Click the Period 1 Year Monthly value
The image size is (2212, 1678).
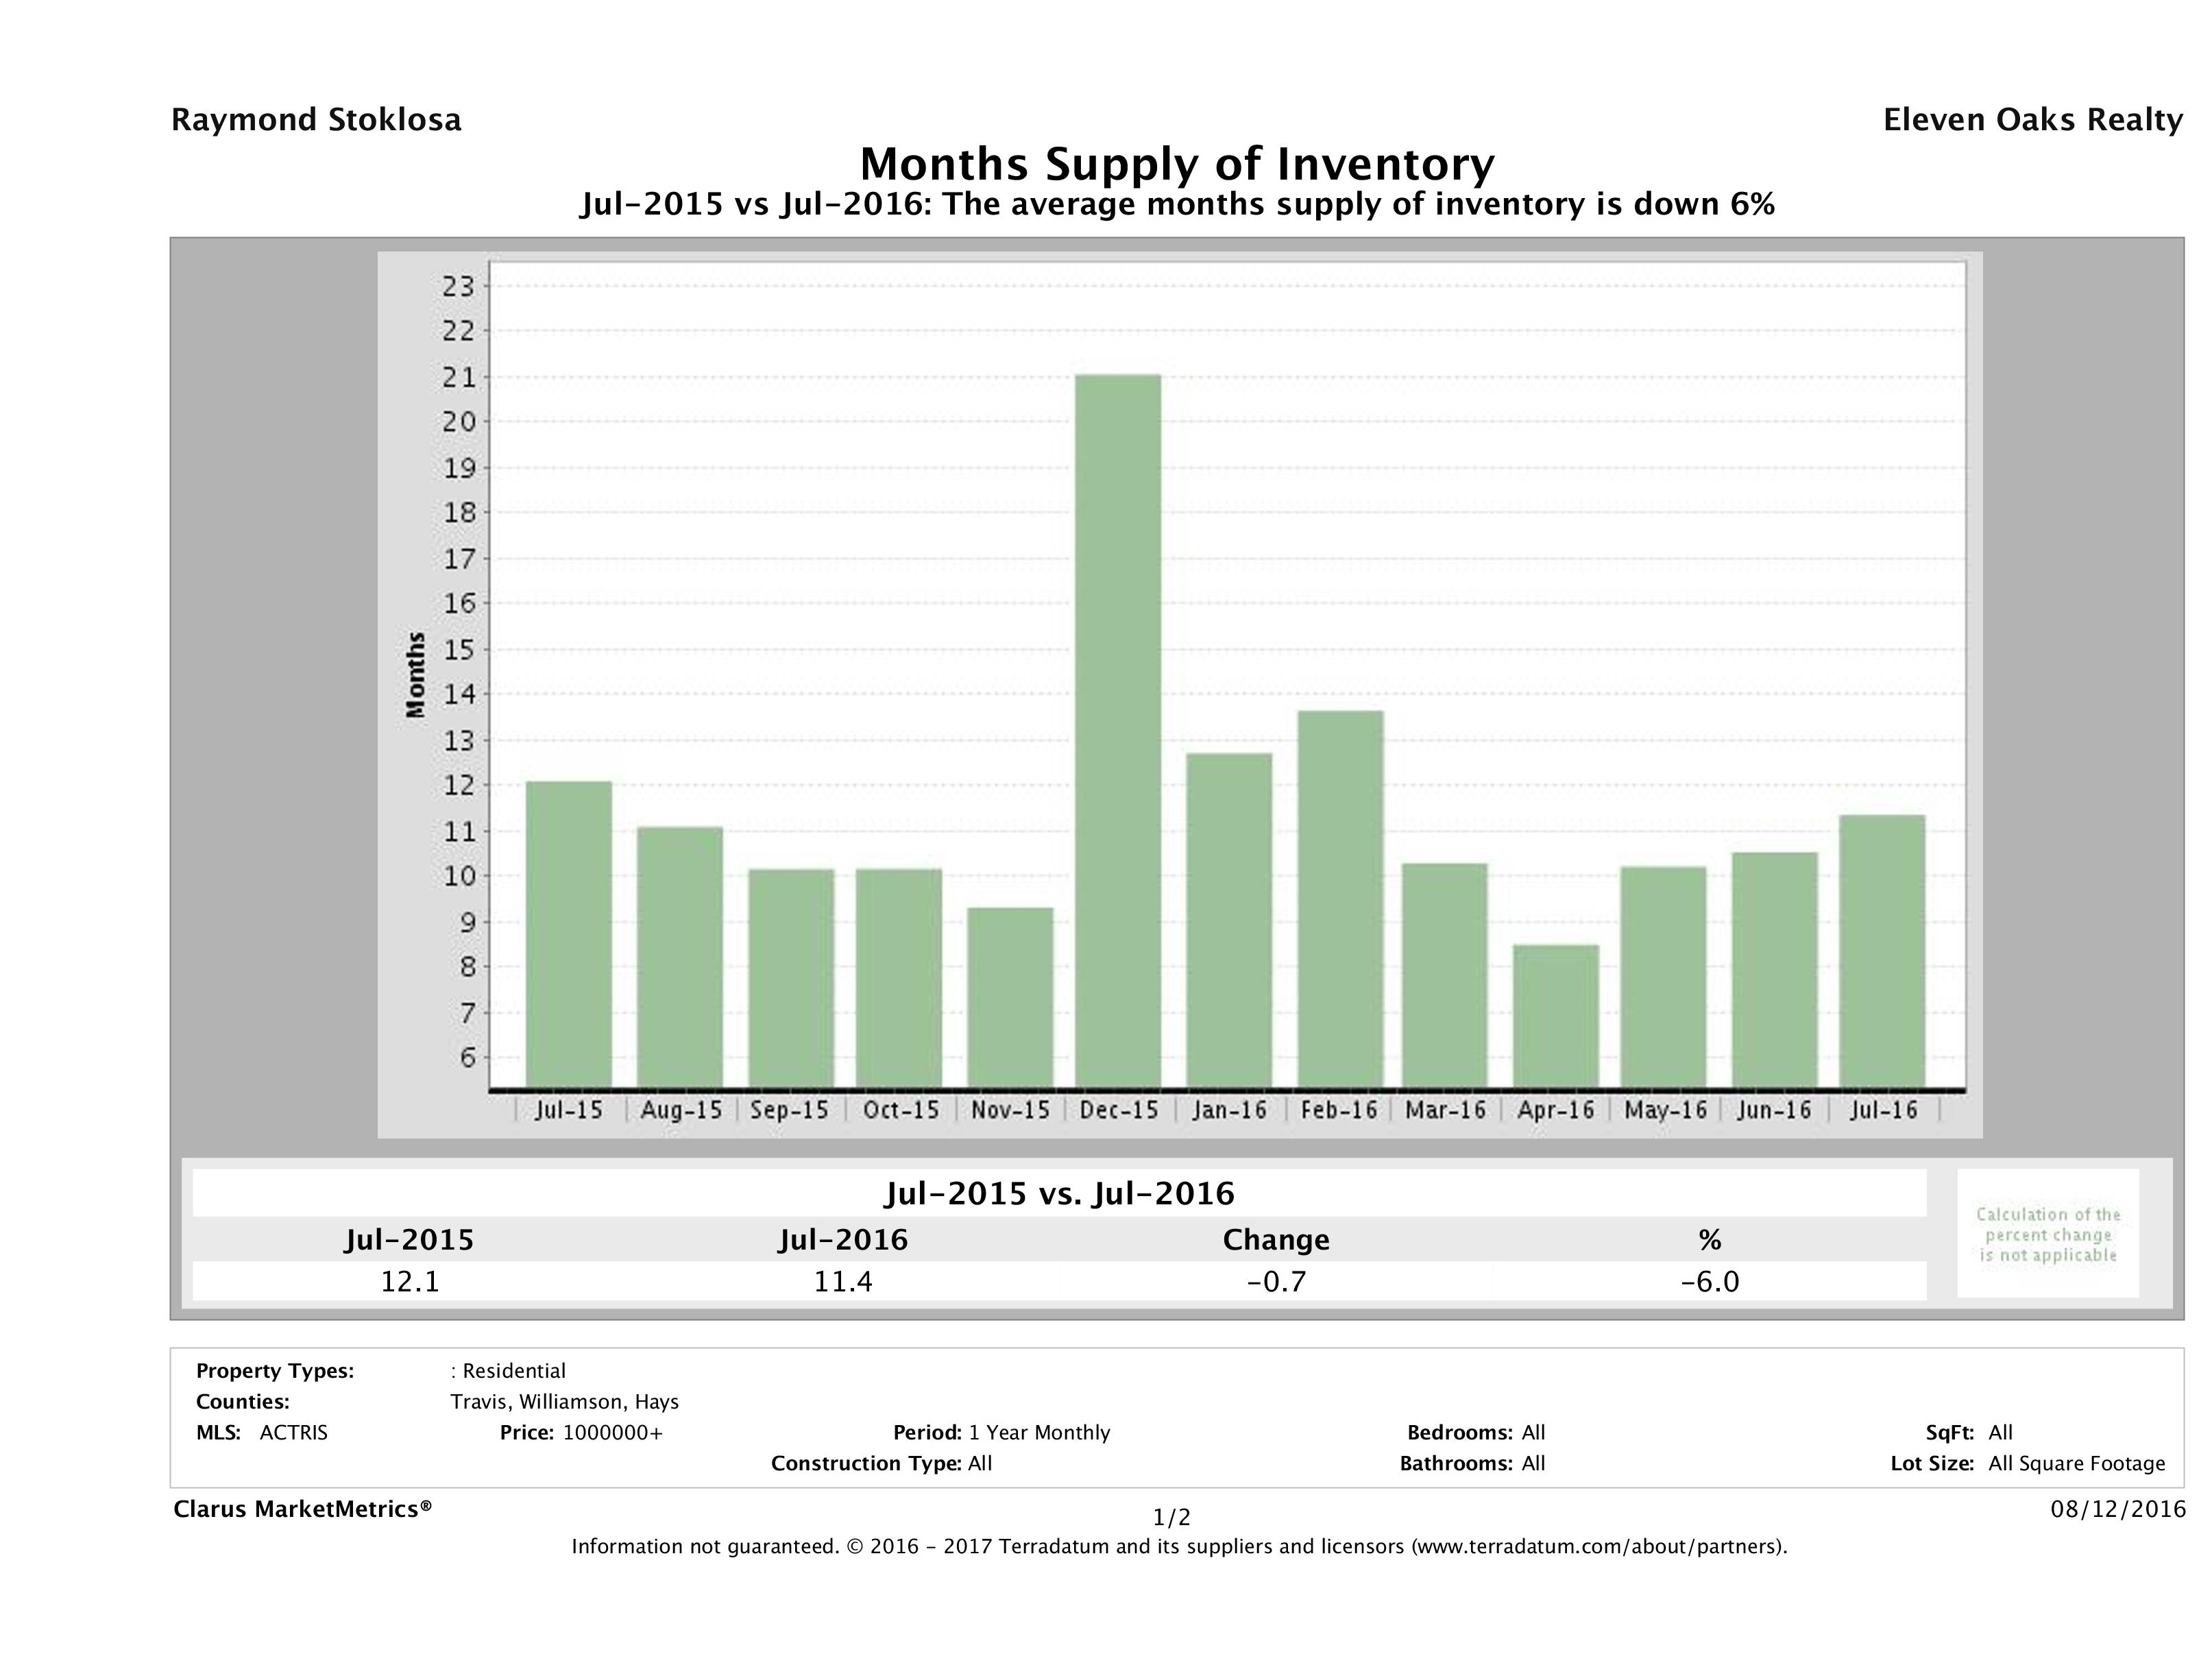1039,1433
